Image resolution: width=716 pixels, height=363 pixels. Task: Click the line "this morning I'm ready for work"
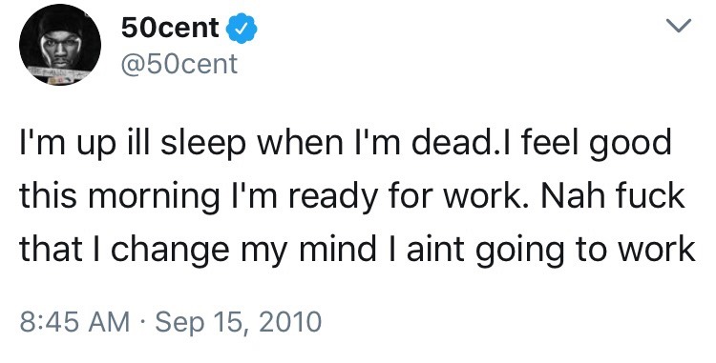[x=351, y=196]
